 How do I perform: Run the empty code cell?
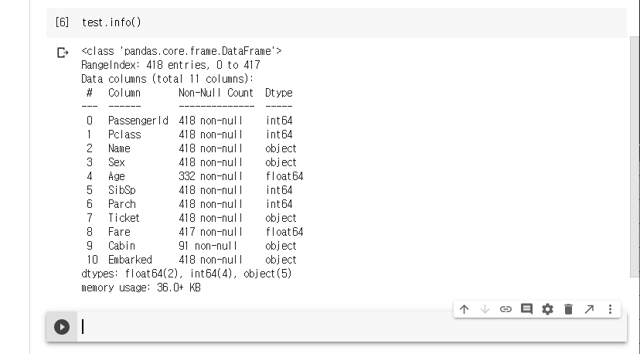pos(62,327)
